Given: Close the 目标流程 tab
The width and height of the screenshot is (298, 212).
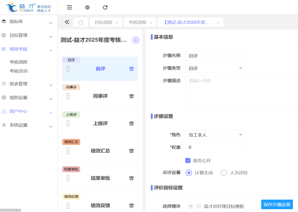Looking at the screenshot, I should coord(117,23).
